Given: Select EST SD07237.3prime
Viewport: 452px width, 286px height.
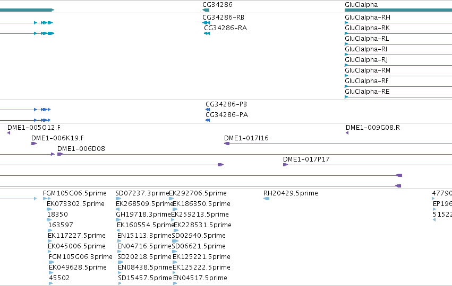Looking at the screenshot, I should point(142,193).
